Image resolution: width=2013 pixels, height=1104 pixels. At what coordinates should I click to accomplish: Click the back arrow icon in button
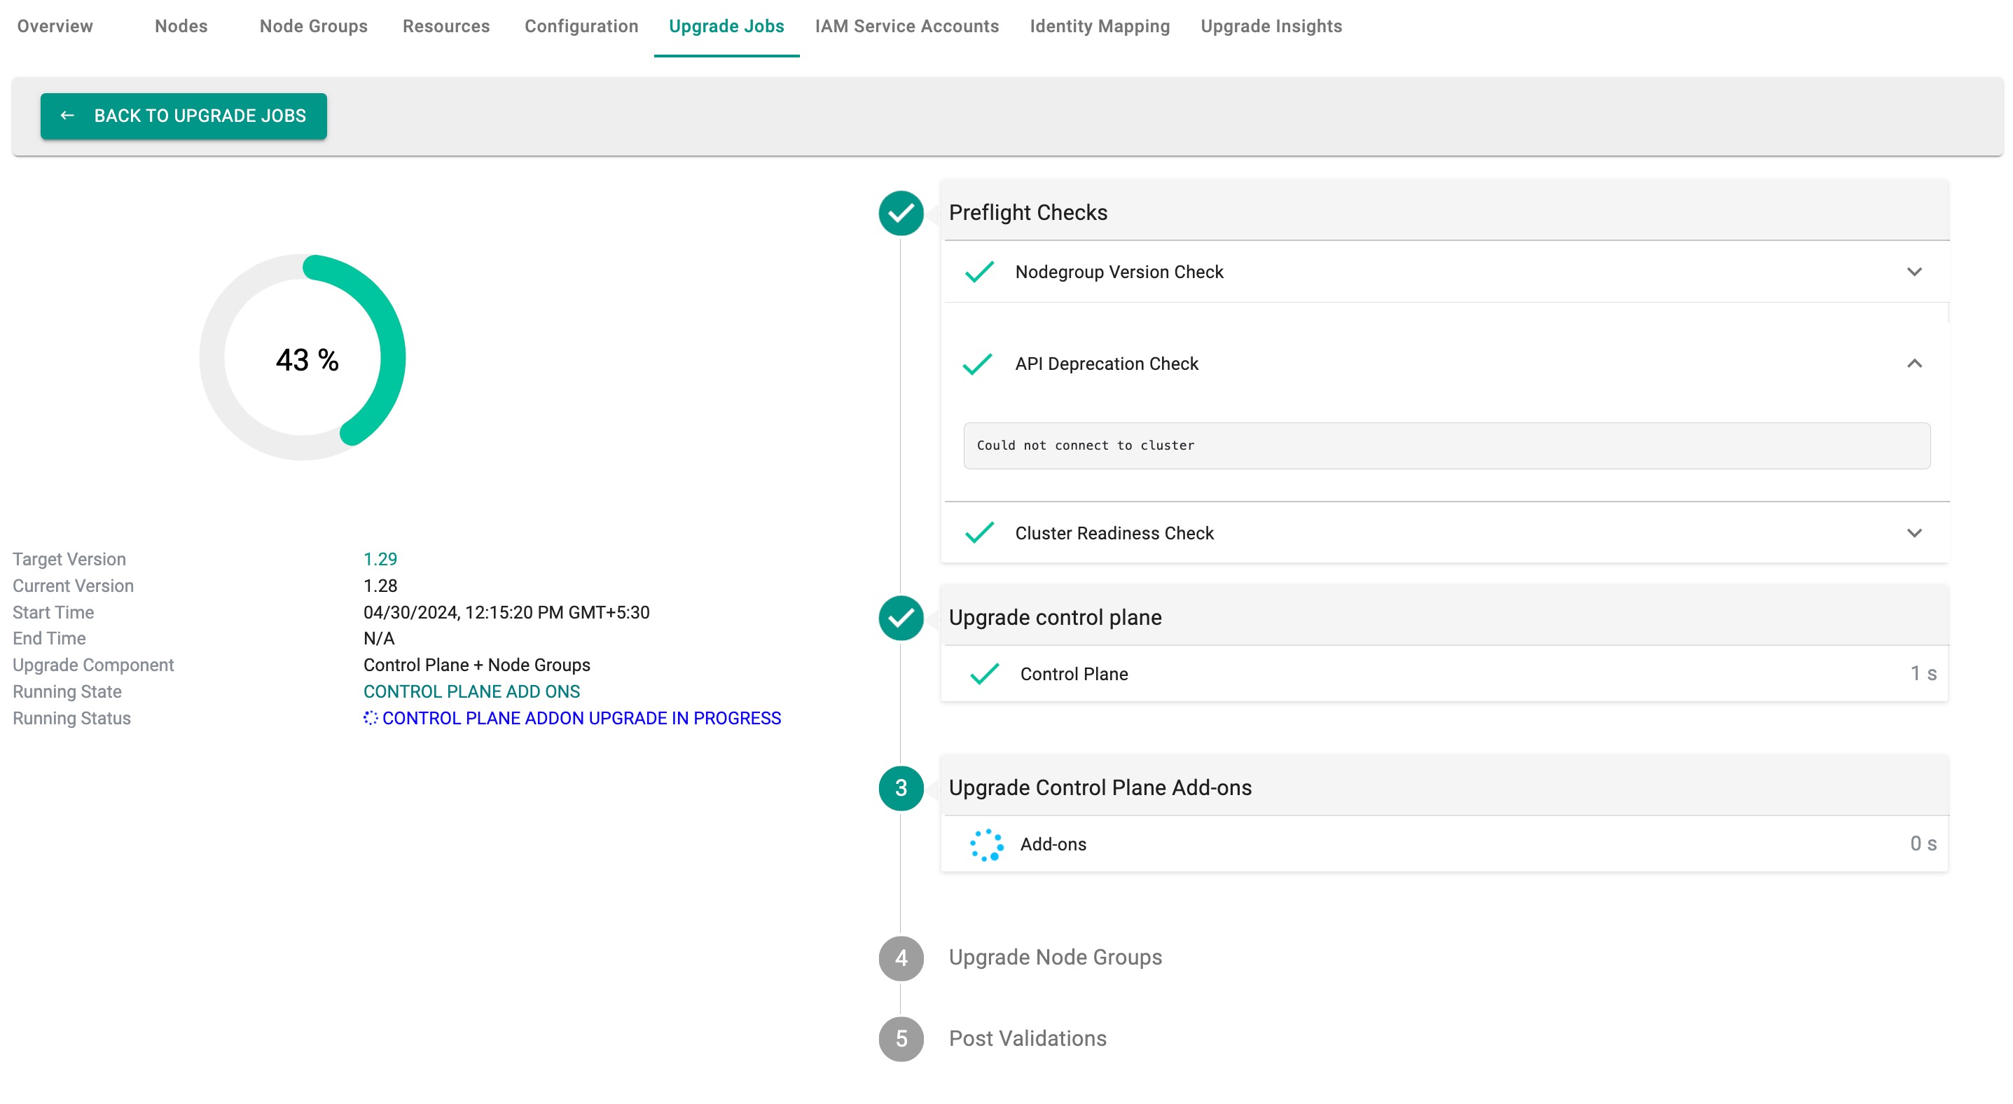click(67, 116)
